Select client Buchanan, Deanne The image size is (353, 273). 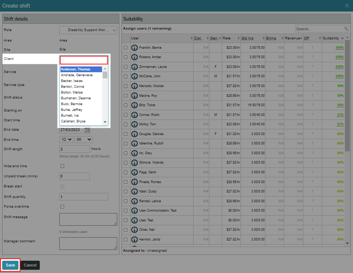[x=81, y=98]
